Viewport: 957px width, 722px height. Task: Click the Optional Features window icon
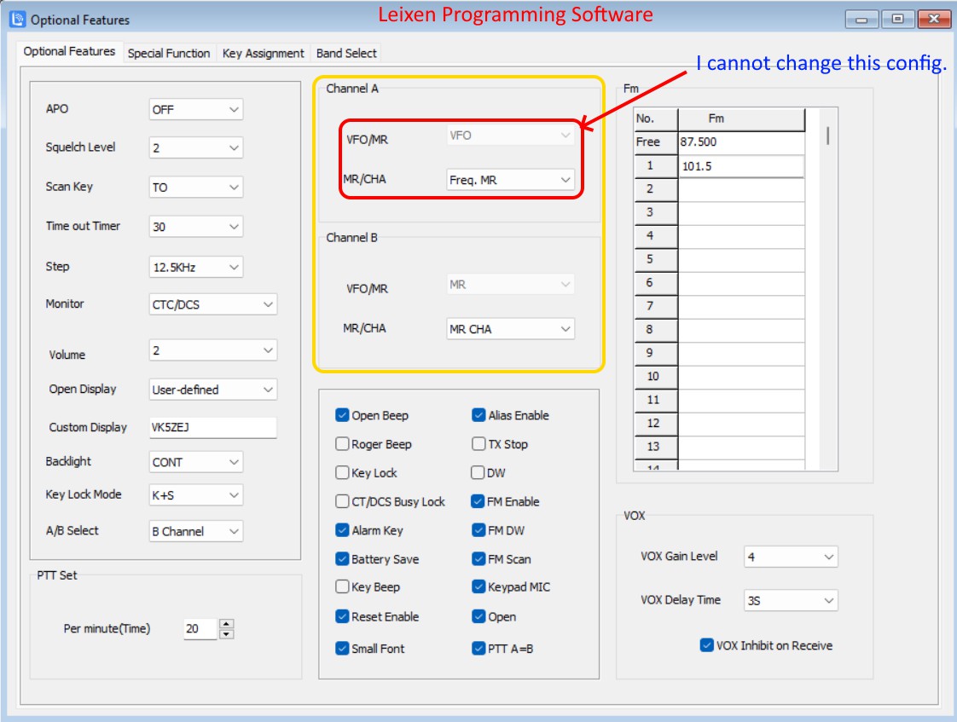[x=18, y=20]
